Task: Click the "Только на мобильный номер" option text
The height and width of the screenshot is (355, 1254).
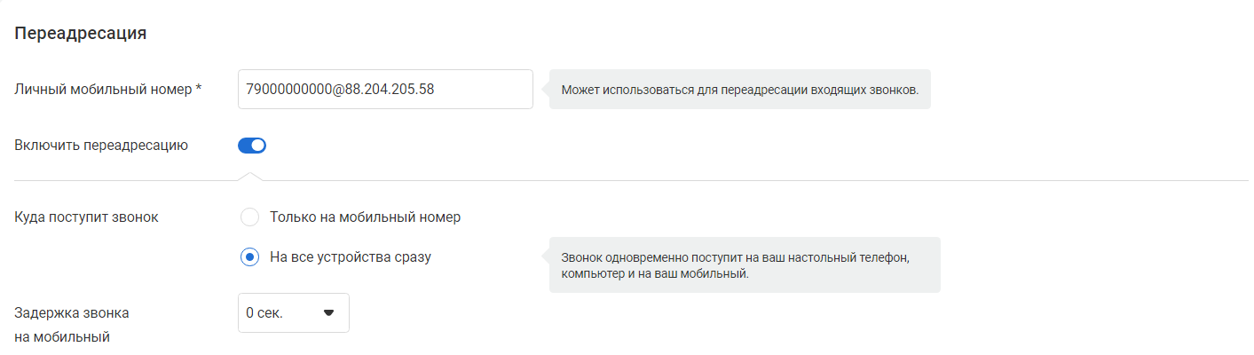Action: pos(365,217)
